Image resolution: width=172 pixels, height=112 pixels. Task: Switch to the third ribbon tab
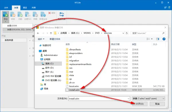coord(25,8)
